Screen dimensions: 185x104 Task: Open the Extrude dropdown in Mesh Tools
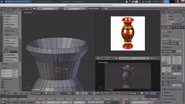tap(11, 52)
